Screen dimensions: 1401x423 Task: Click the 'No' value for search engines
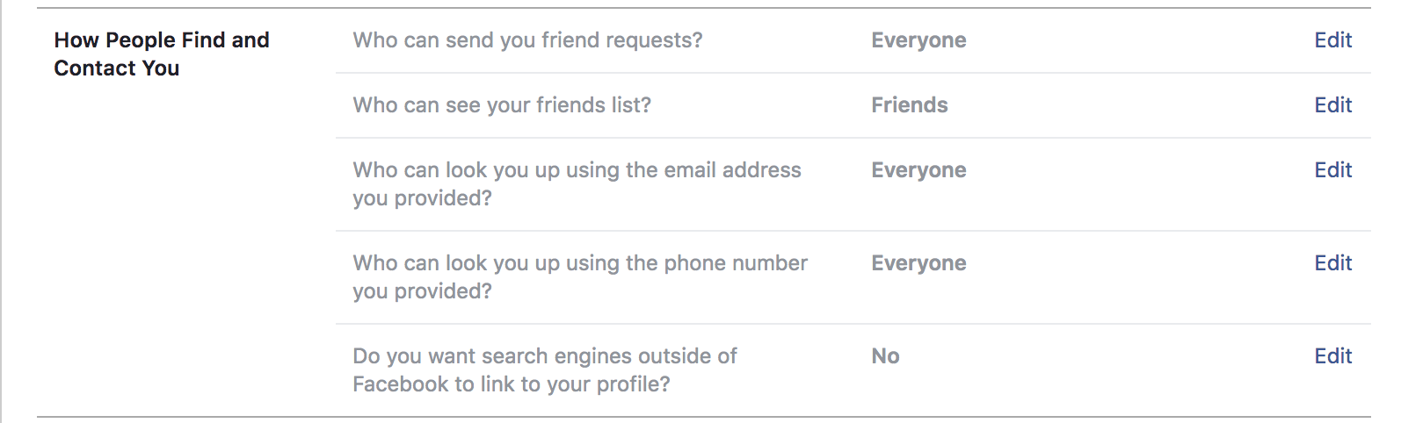tap(885, 356)
